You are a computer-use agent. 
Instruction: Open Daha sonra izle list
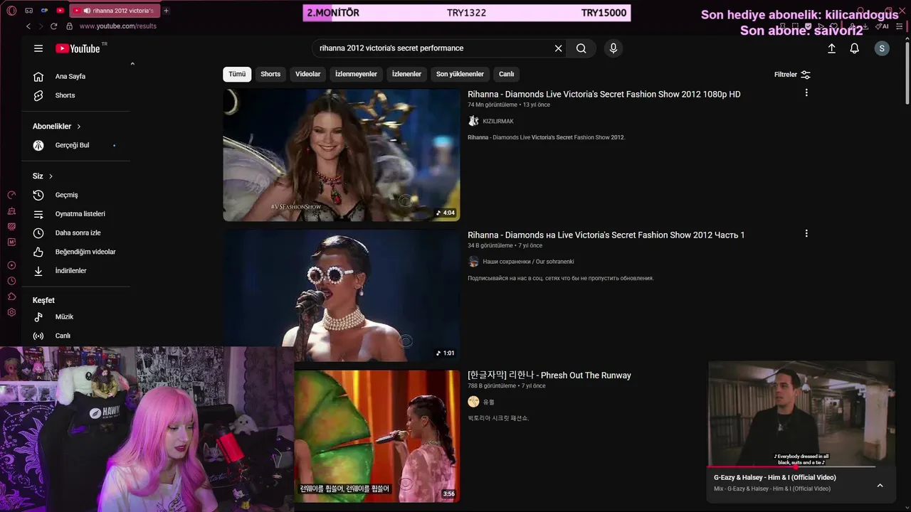pos(76,233)
